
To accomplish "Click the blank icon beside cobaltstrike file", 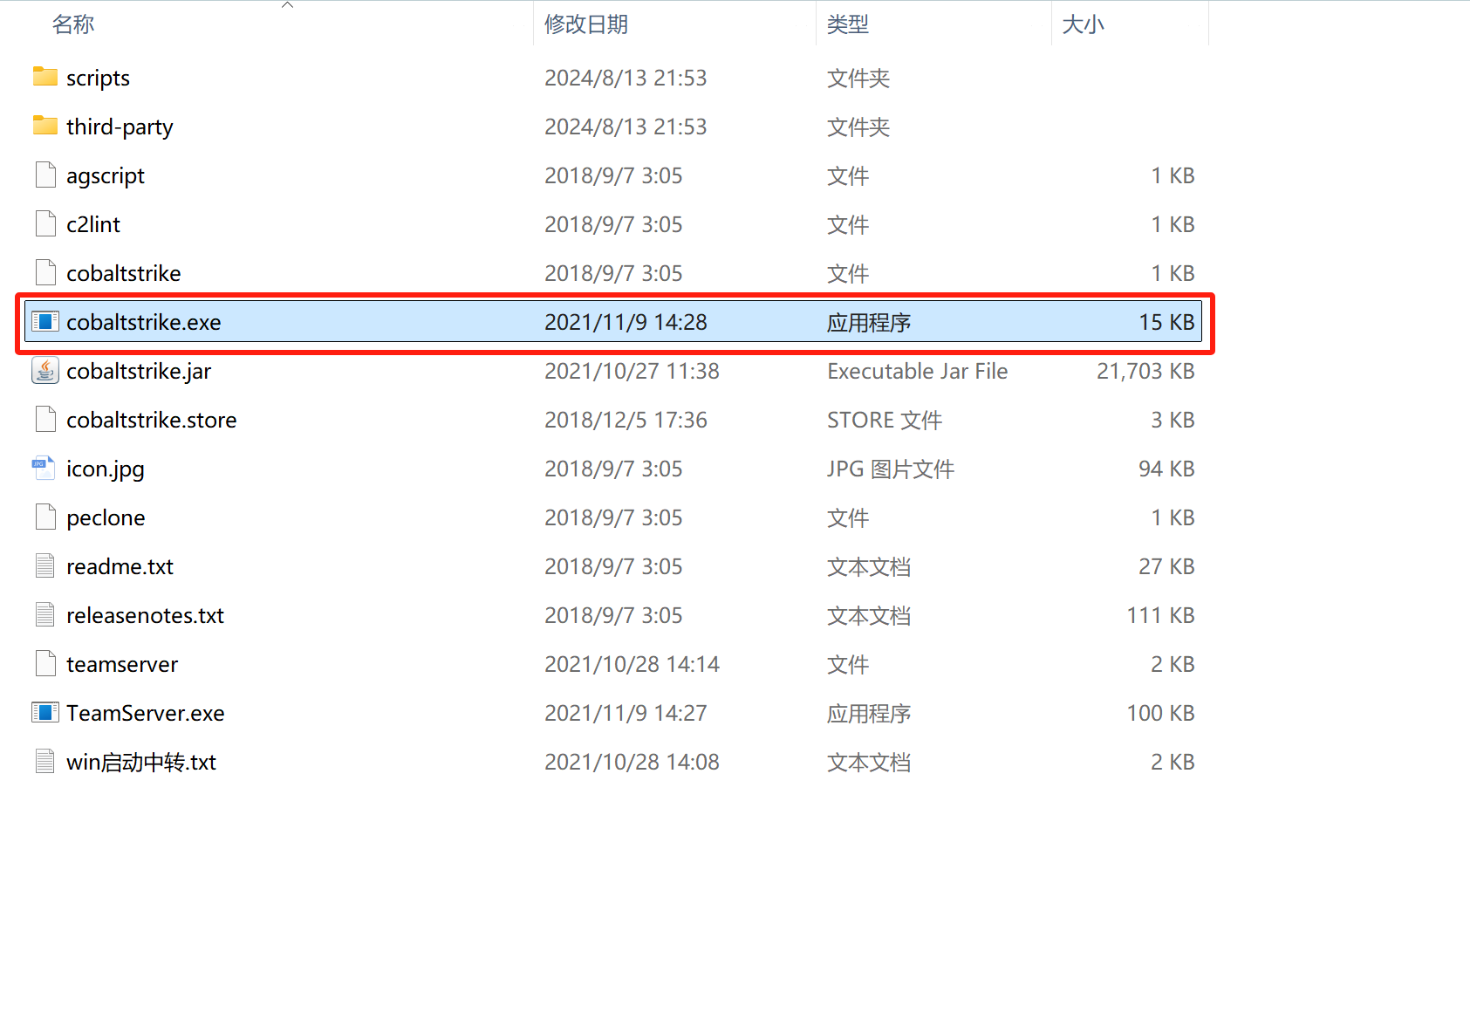I will coord(45,273).
